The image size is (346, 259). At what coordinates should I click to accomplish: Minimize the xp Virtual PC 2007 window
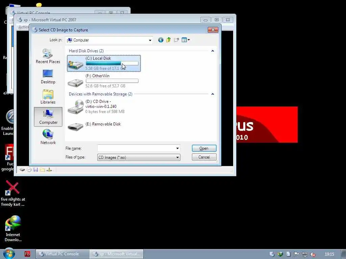point(205,20)
